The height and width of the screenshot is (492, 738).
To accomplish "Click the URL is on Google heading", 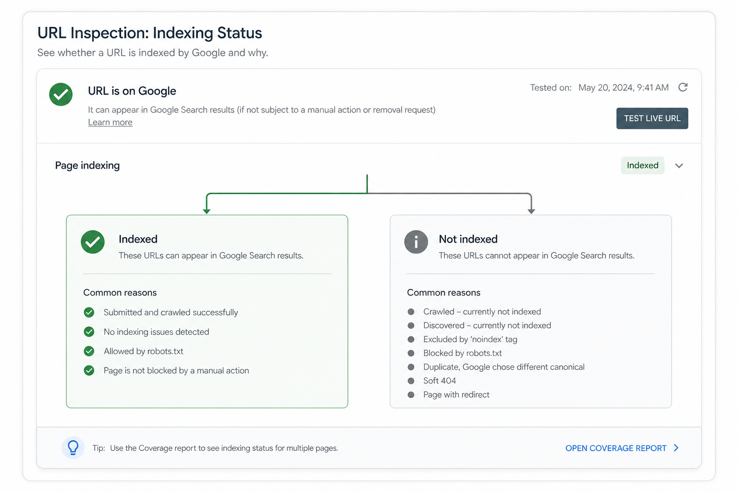I will (x=132, y=91).
